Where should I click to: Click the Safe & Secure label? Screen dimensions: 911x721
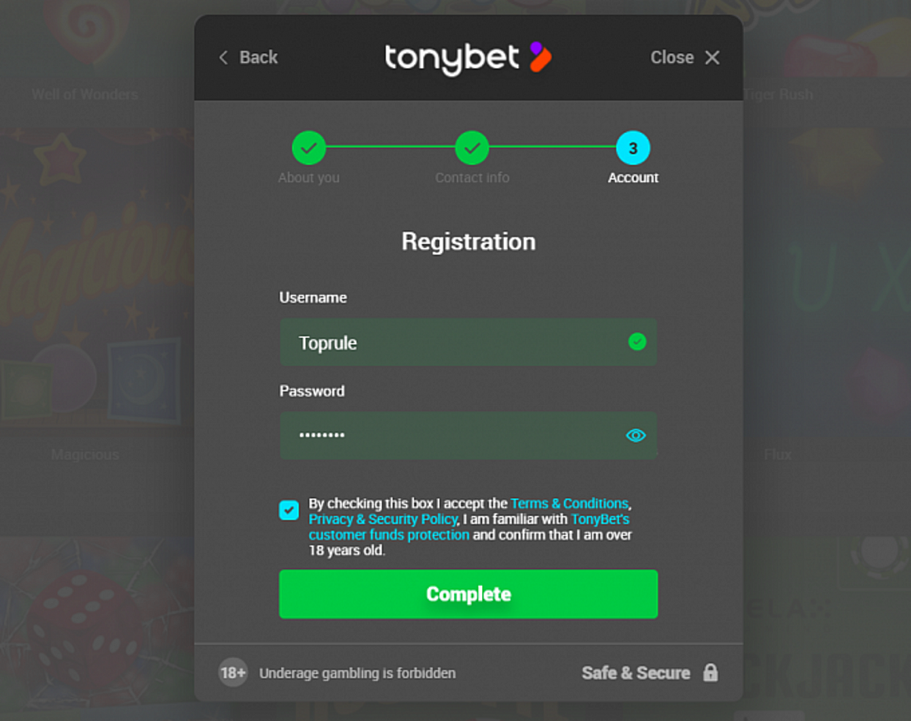click(636, 673)
